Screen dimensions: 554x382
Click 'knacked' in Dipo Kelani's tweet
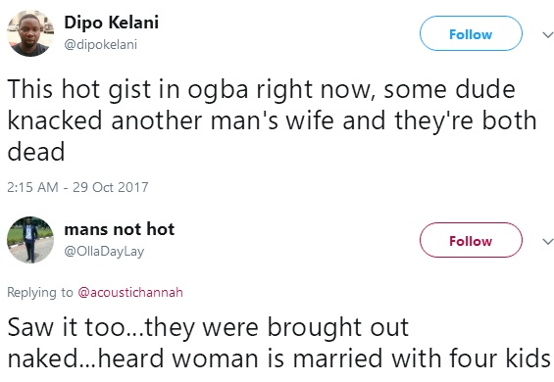pos(55,120)
